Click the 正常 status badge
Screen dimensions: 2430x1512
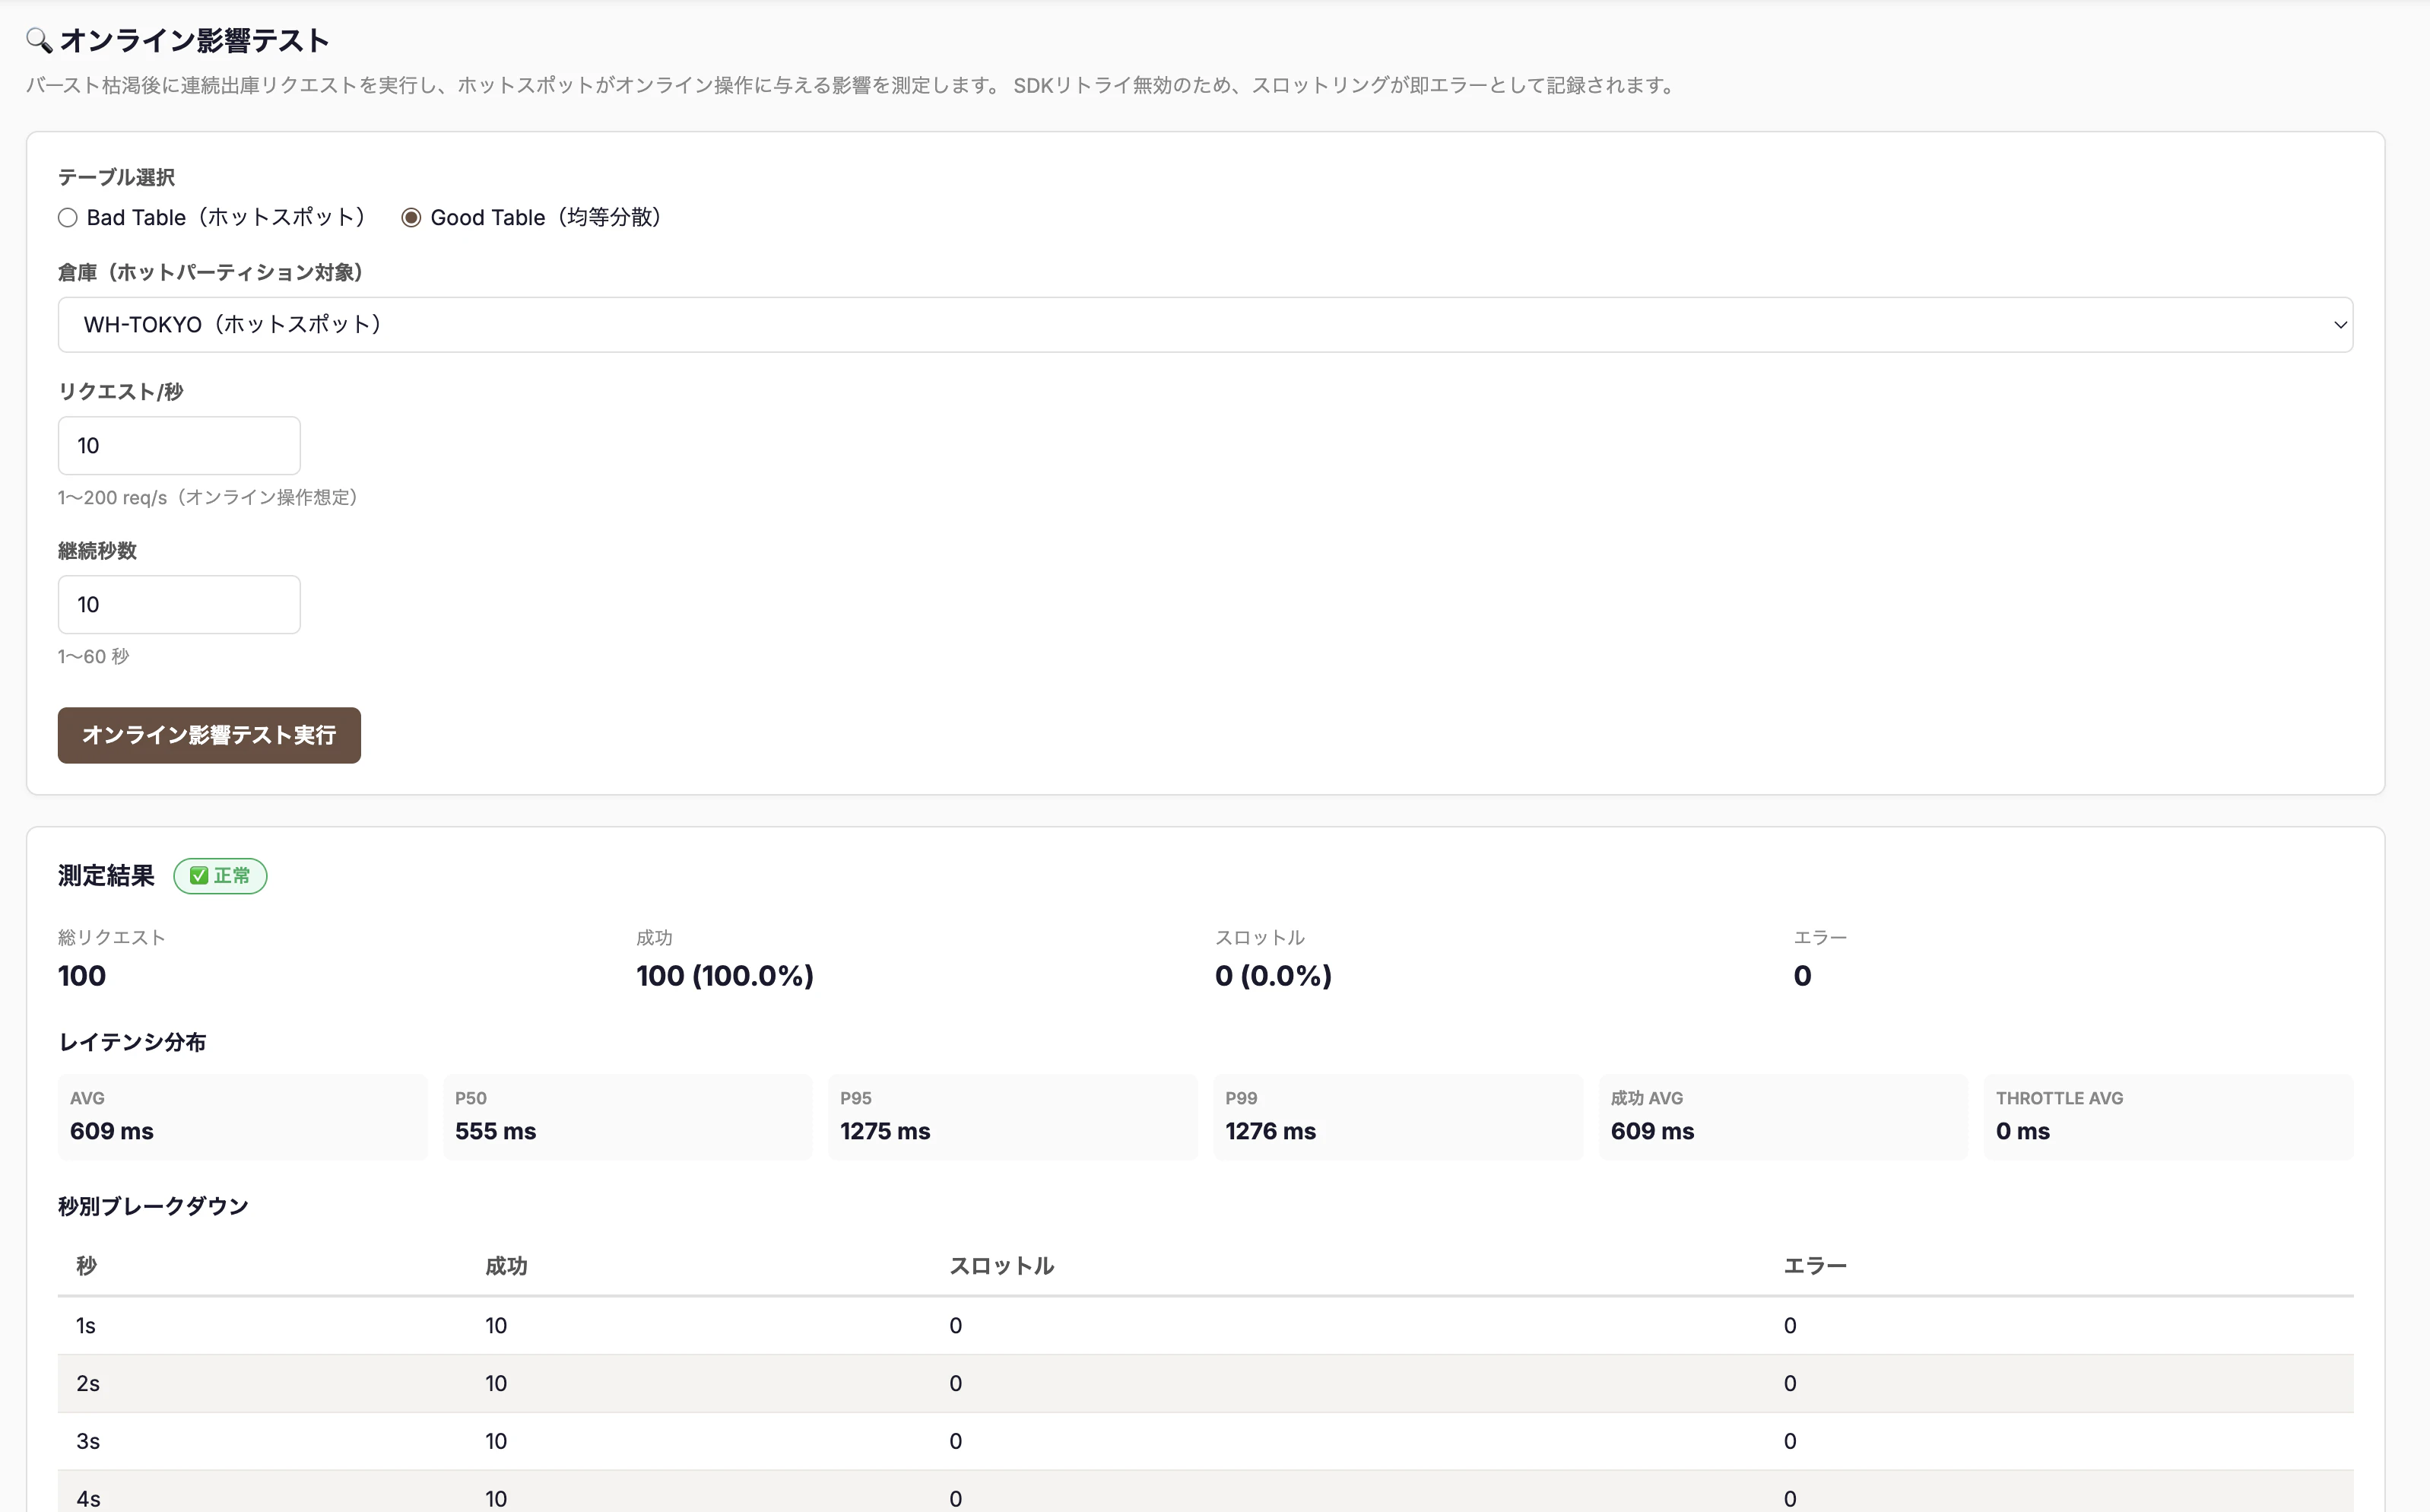[220, 876]
